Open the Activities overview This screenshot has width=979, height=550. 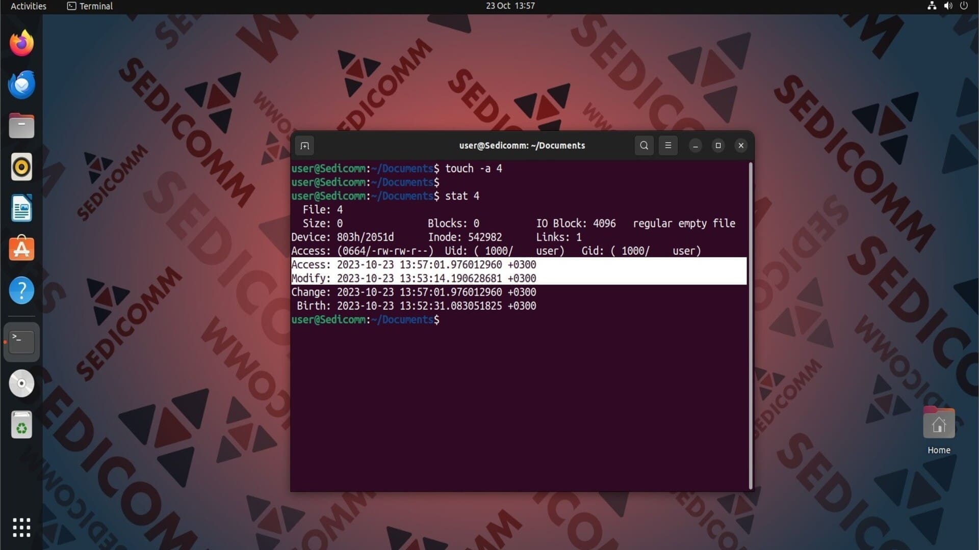click(29, 6)
